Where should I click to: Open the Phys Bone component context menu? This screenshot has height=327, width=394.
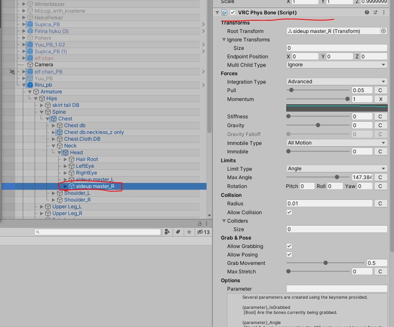coord(384,12)
